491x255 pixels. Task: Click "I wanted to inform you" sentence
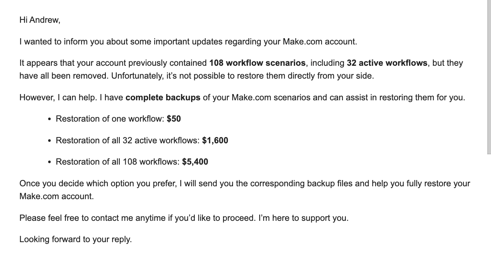187,42
